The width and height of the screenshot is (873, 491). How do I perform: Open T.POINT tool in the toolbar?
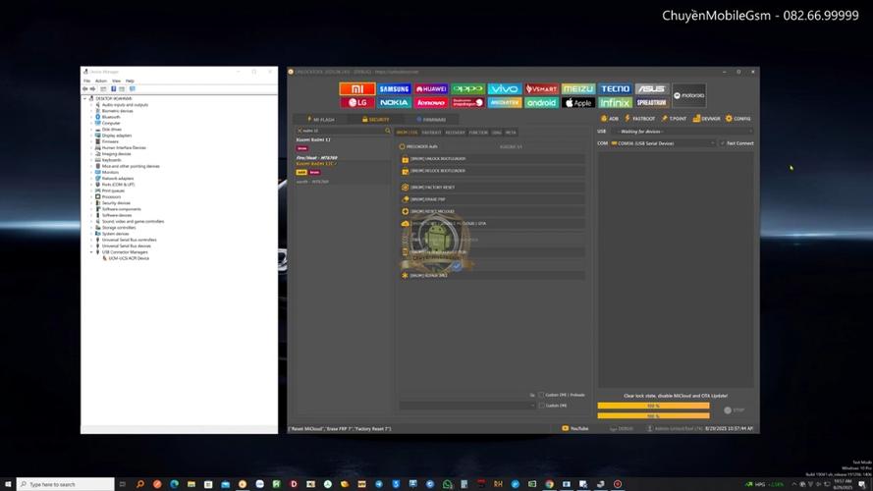pyautogui.click(x=674, y=119)
